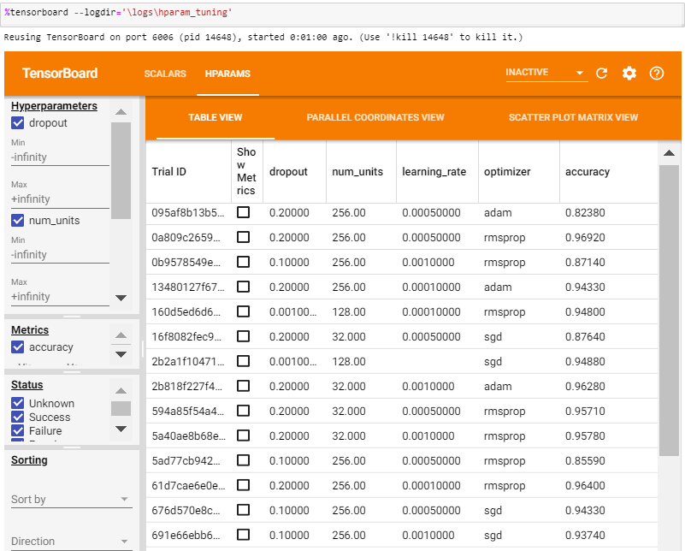Open the TensorBoard settings gear

point(629,74)
